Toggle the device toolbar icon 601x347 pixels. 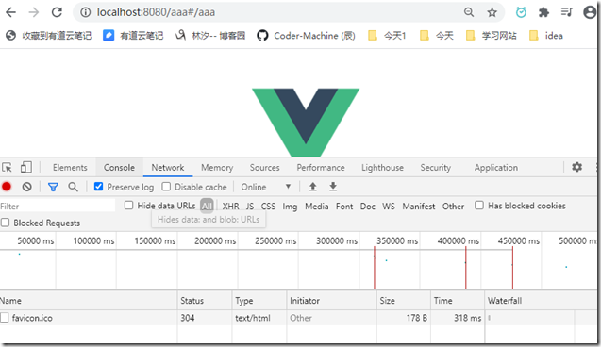click(26, 167)
